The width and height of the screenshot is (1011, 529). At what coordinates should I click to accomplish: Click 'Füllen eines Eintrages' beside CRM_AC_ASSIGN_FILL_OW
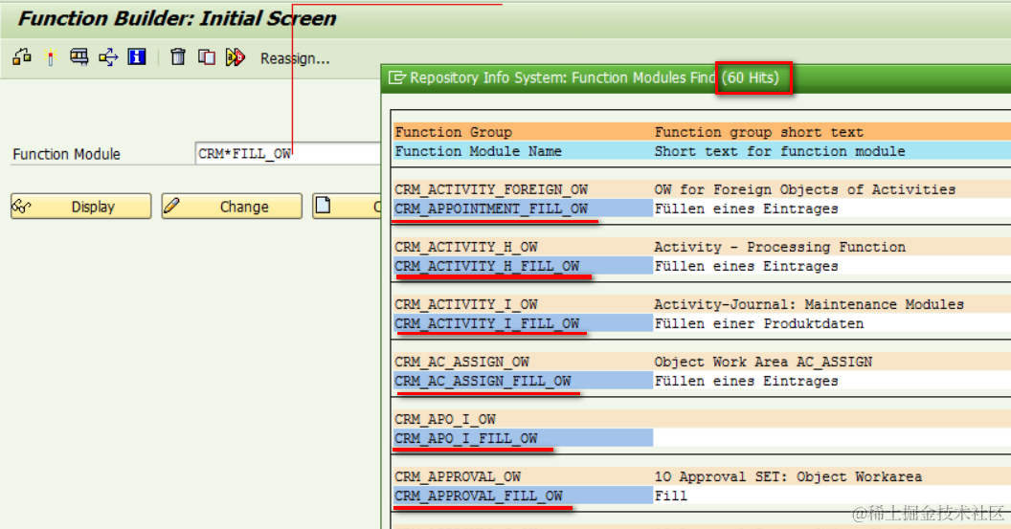746,381
